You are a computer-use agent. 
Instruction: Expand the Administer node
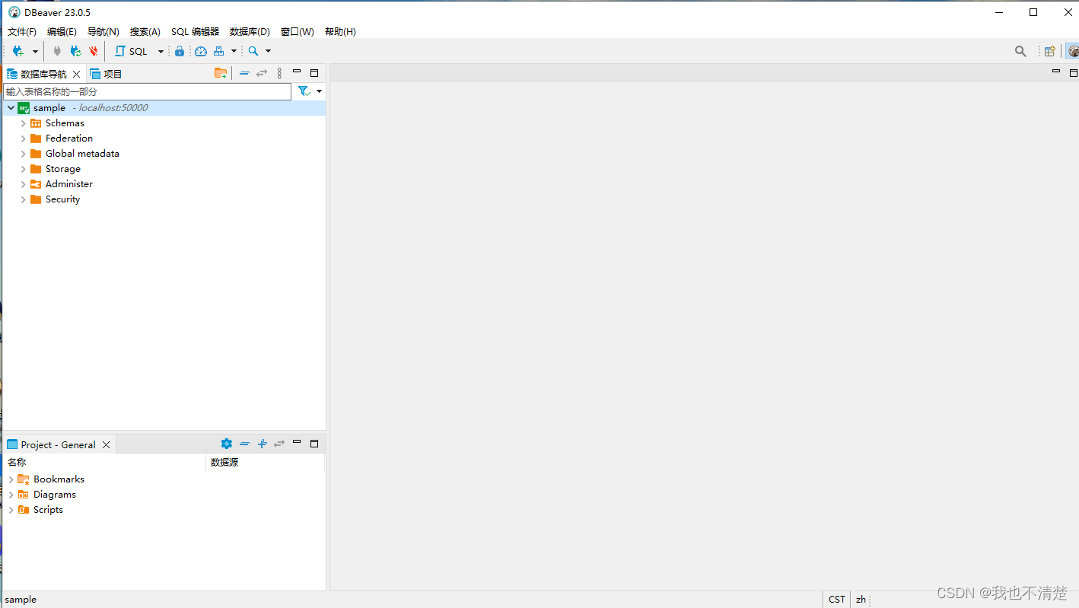23,184
